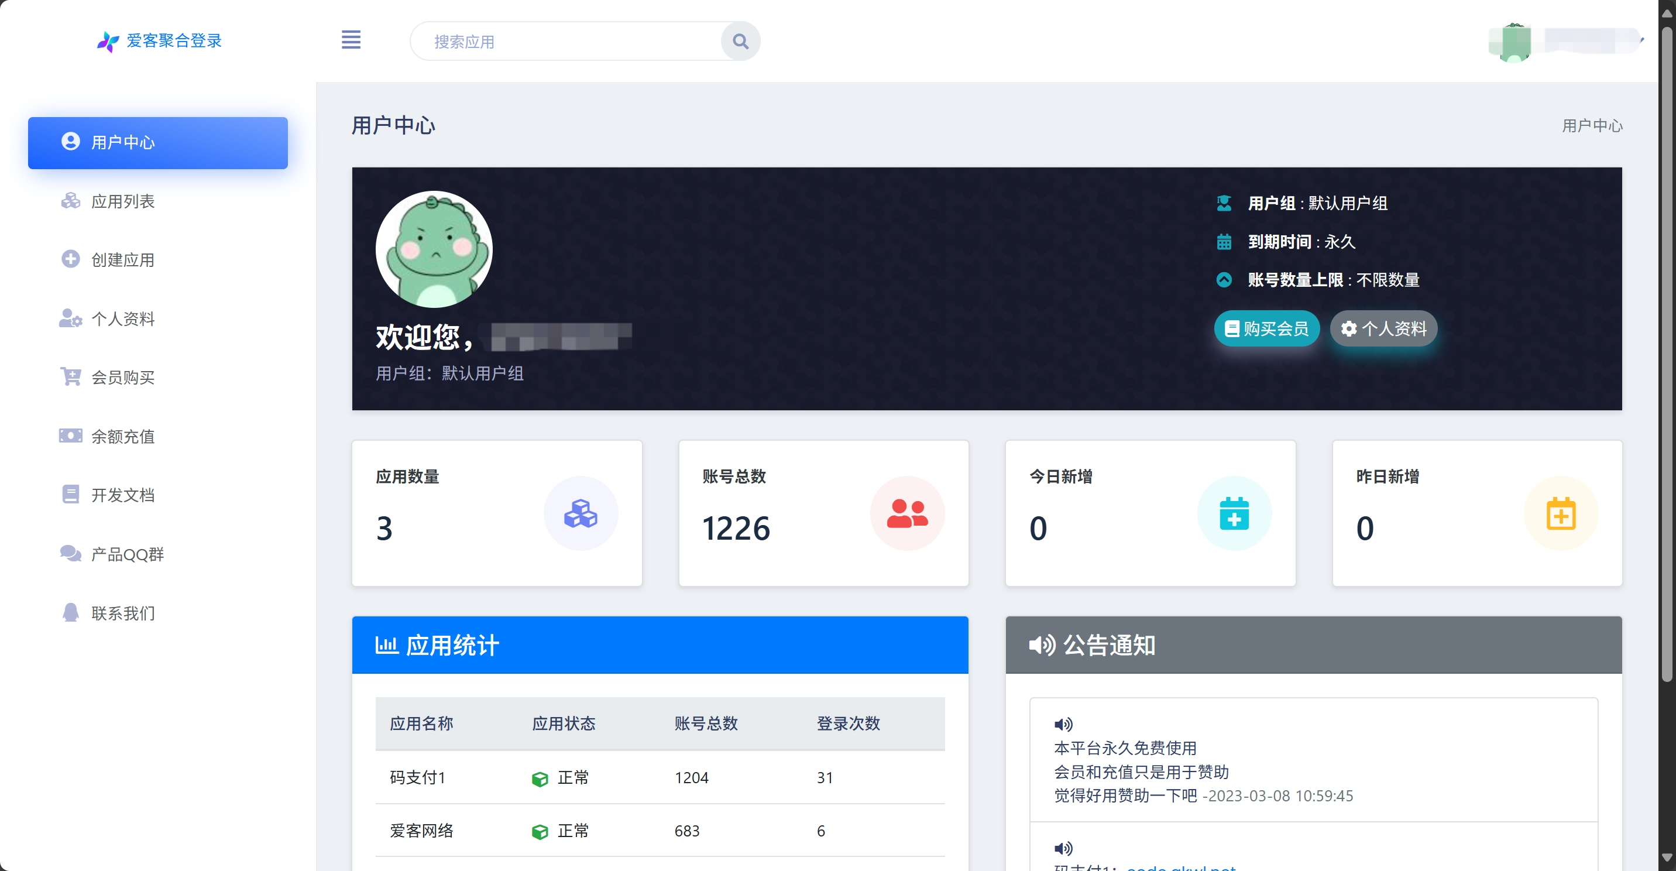Open 开发文档 in the sidebar
Image resolution: width=1676 pixels, height=871 pixels.
click(x=157, y=495)
